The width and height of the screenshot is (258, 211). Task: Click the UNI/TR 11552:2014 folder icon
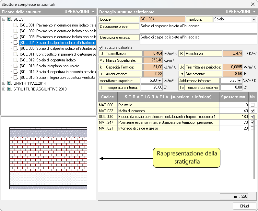(9, 83)
